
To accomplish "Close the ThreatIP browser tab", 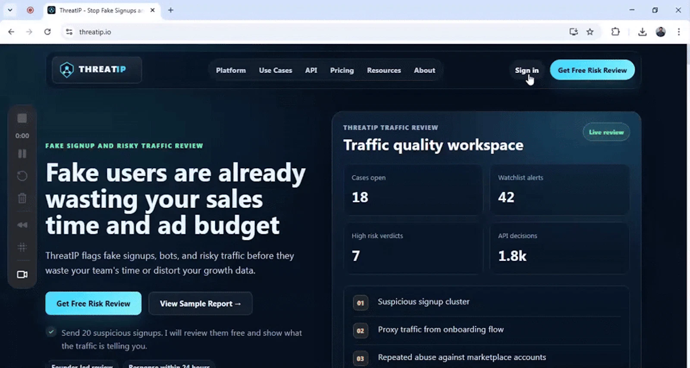I will [x=153, y=10].
